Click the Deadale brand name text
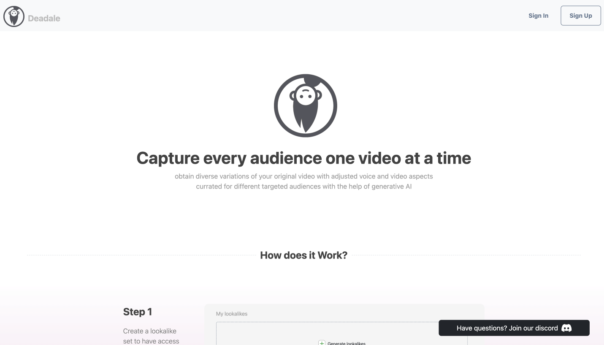Viewport: 604px width, 345px height. (44, 18)
